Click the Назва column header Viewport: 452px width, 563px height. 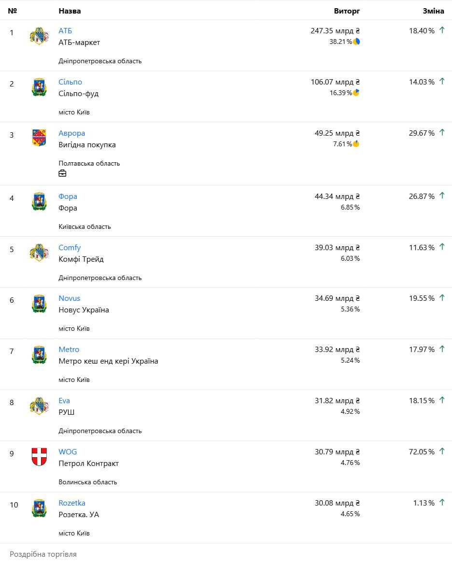click(70, 11)
